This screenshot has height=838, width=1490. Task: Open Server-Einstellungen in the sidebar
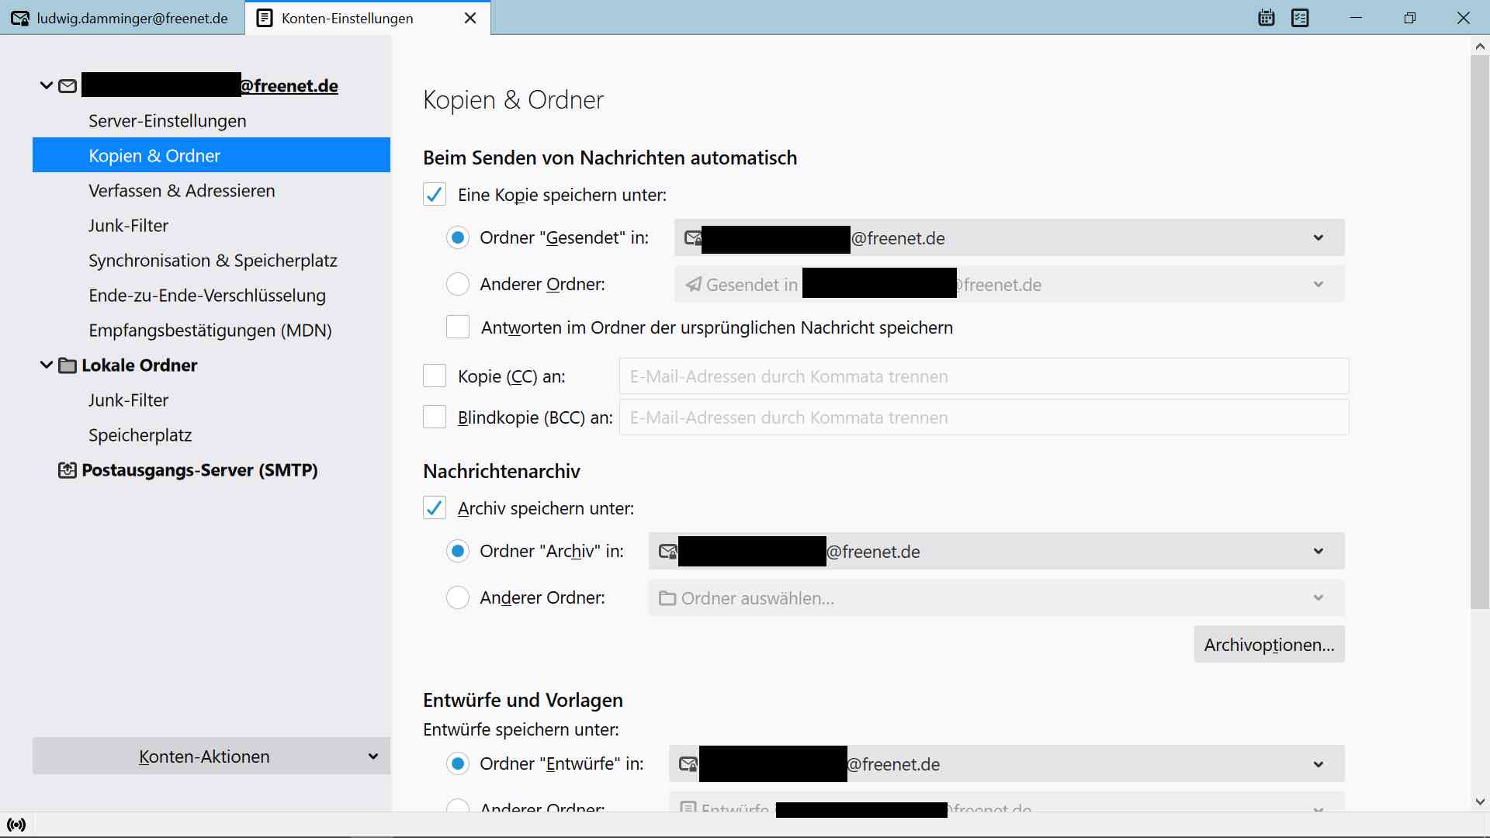coord(168,121)
